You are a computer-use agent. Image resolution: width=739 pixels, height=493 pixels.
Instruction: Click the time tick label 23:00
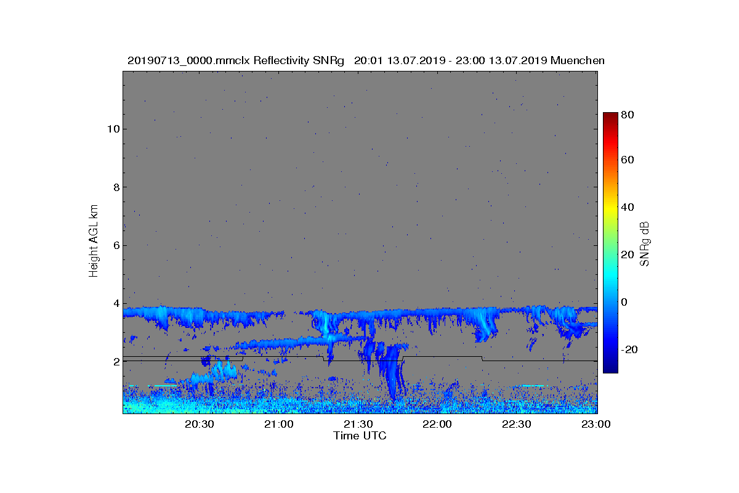point(596,424)
